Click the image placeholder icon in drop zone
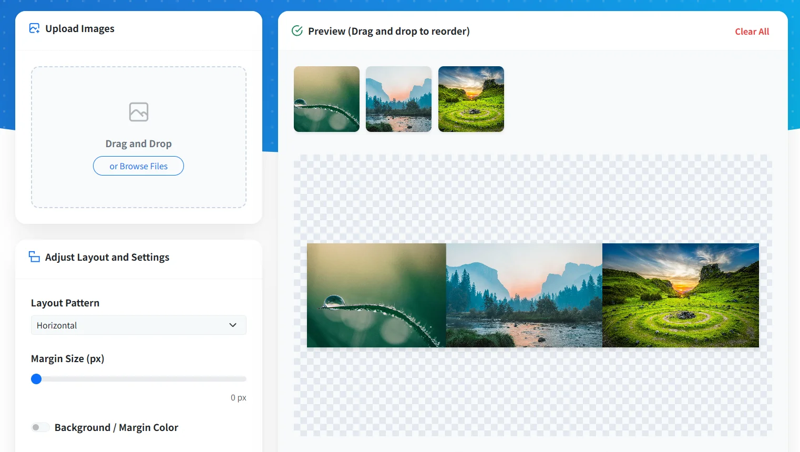The height and width of the screenshot is (452, 800). pos(139,112)
